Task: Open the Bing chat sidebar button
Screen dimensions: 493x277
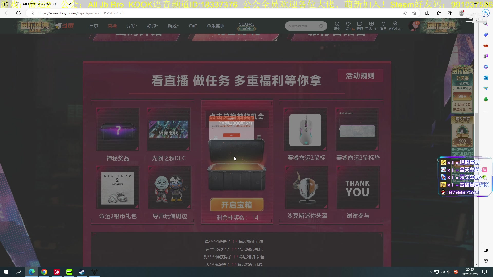Action: [486, 13]
